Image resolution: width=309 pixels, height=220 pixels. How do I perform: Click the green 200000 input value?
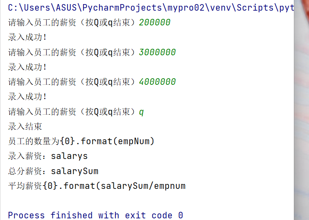155,22
